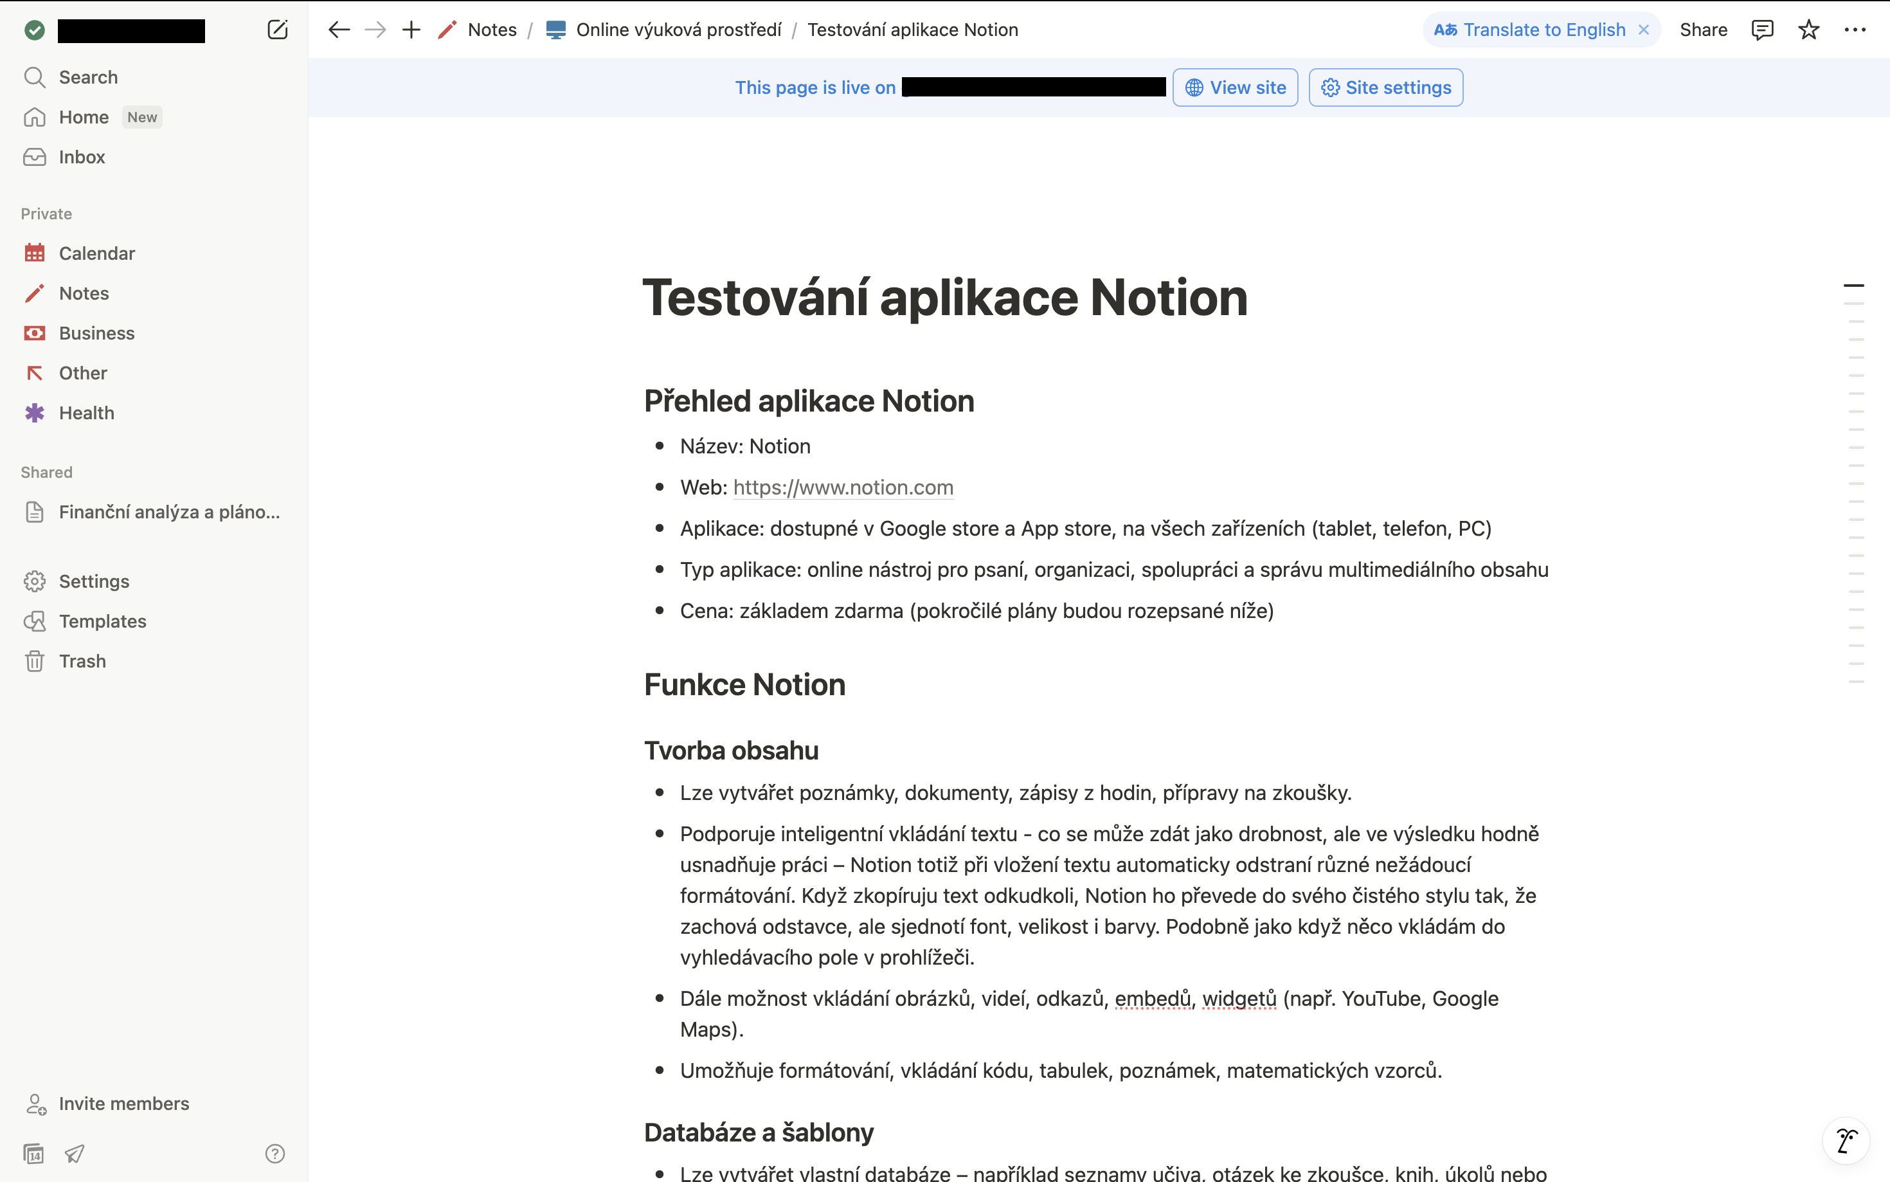This screenshot has width=1890, height=1182.
Task: Show the Help menu via the question mark
Action: [x=275, y=1154]
